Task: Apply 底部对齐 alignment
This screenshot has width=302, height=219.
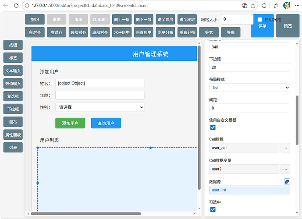Action: [x=100, y=32]
